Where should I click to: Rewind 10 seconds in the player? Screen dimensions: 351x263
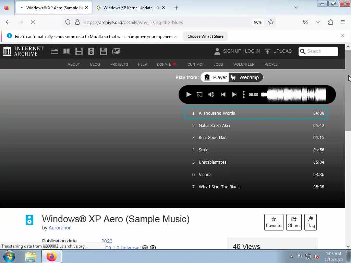[199, 95]
